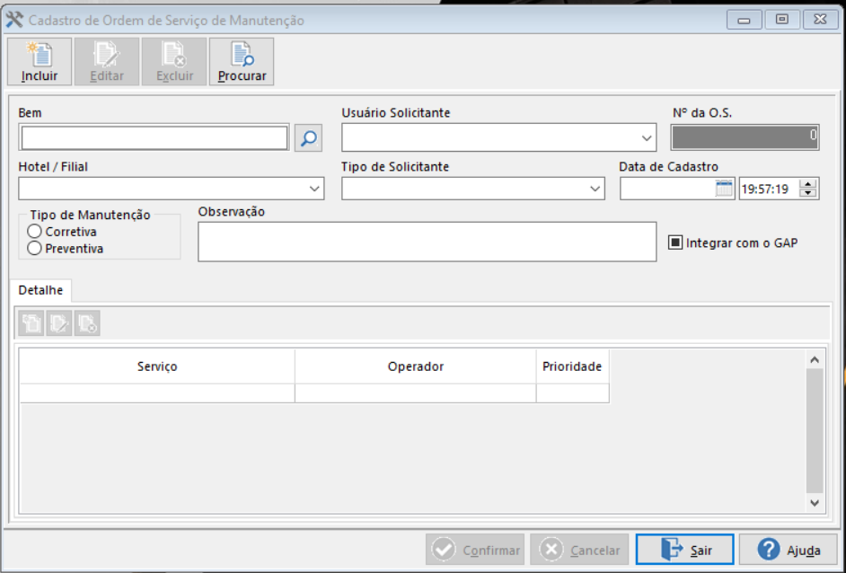
Task: Click the Nº da O.S. number field
Action: pos(745,137)
